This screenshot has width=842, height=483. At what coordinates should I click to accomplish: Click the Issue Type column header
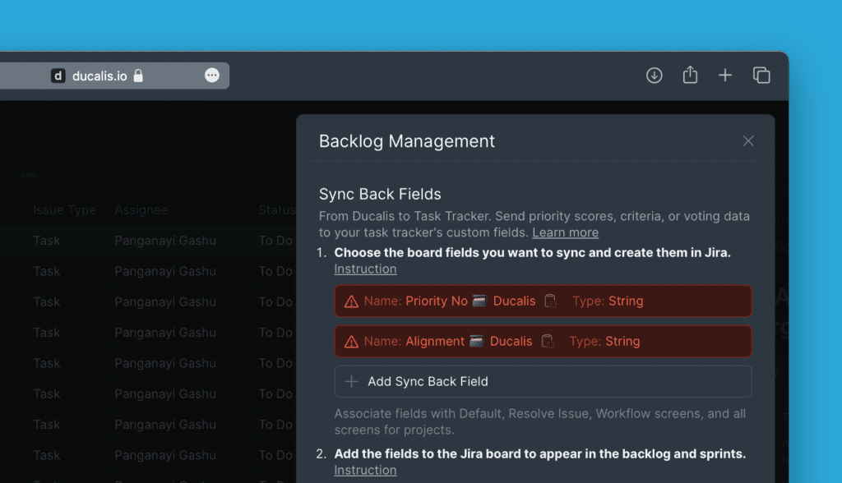64,209
